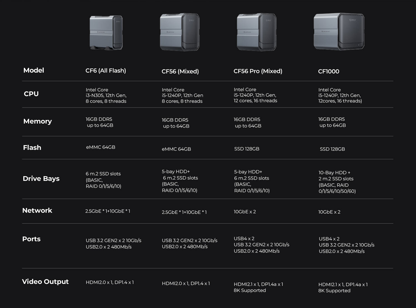The height and width of the screenshot is (308, 416).
Task: Select the 'CF56 Pro (Mixed)' model name
Action: [258, 71]
